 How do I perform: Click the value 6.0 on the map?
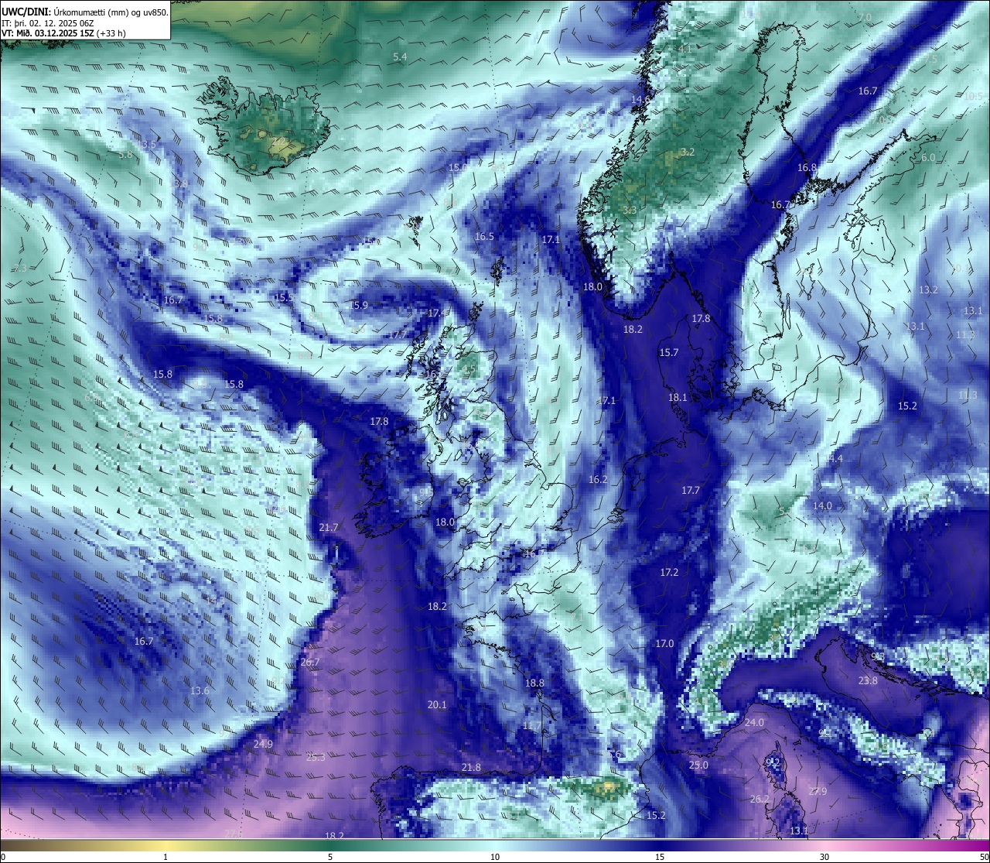pos(928,158)
